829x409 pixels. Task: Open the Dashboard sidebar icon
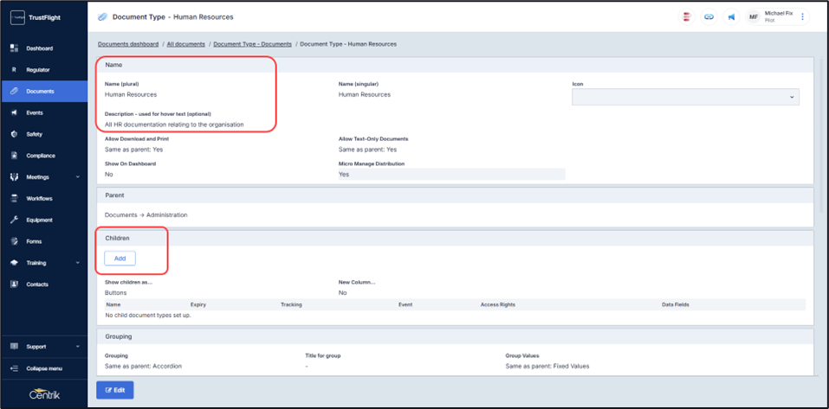pos(14,48)
